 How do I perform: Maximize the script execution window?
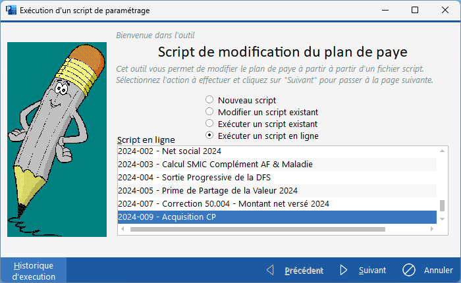point(415,10)
